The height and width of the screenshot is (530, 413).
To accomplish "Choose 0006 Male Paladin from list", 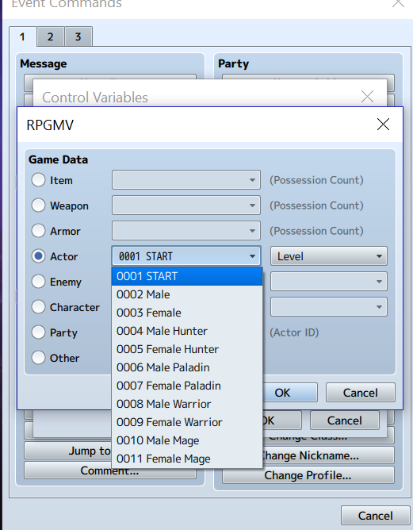I will click(x=187, y=367).
